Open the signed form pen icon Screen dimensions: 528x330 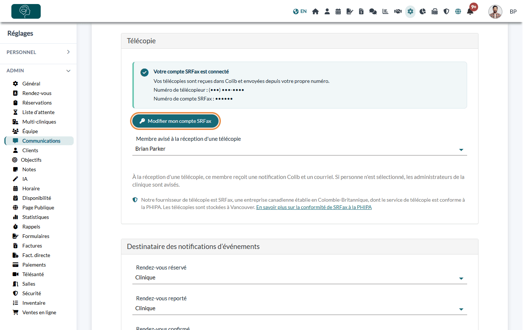(x=350, y=11)
